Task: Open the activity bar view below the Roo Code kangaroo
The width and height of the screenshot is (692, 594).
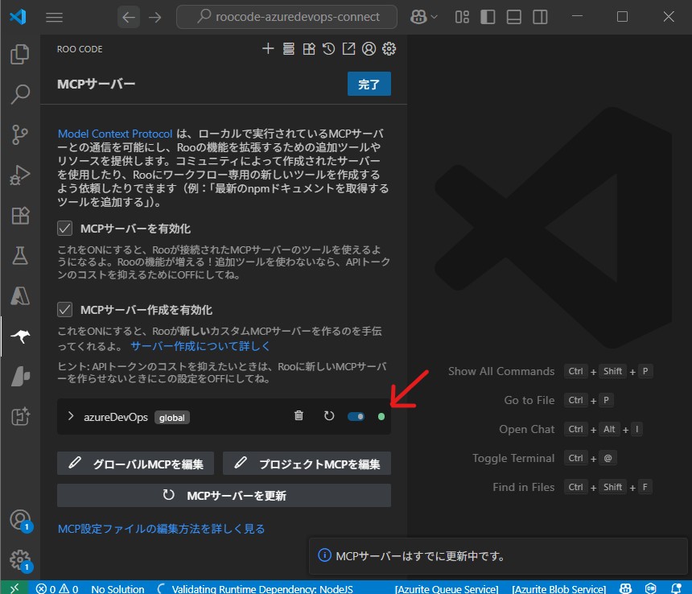Action: click(x=20, y=377)
